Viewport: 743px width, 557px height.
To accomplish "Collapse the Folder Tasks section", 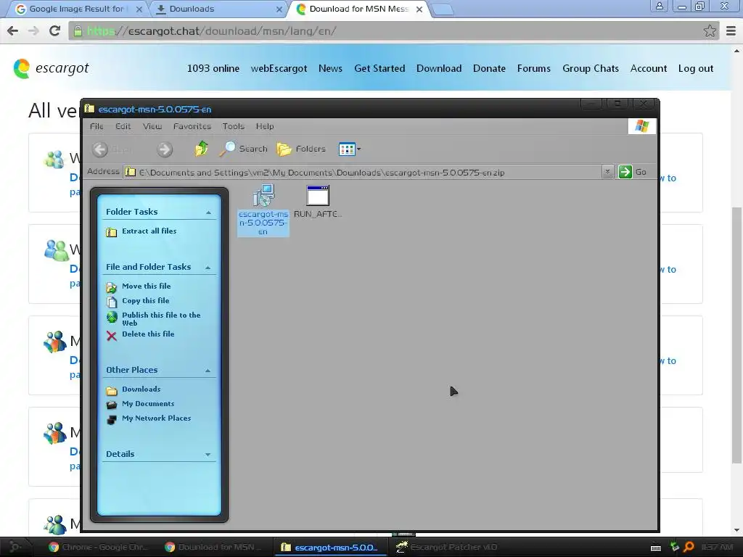I will click(x=208, y=213).
